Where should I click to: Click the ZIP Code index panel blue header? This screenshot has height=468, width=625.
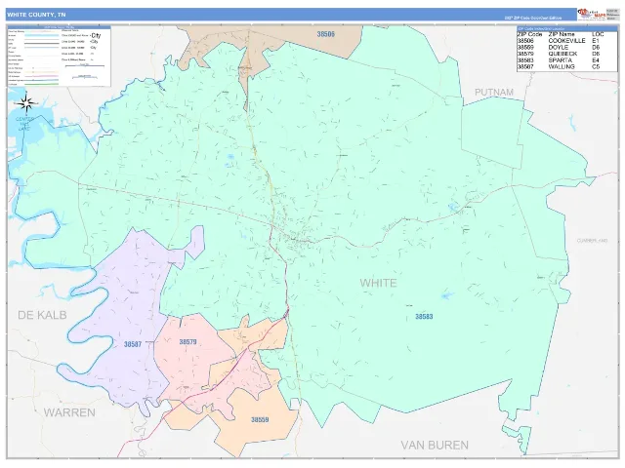pyautogui.click(x=566, y=29)
